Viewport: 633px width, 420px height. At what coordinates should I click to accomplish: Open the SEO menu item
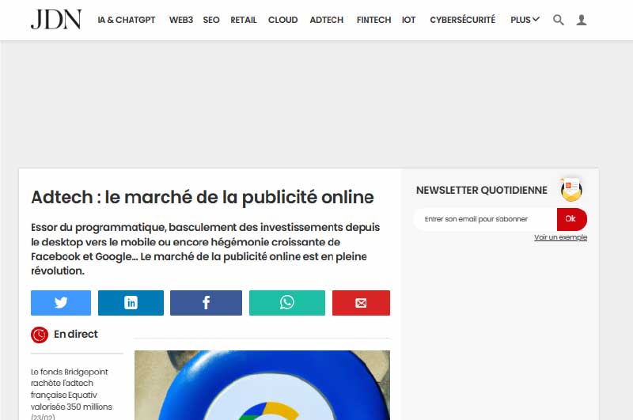tap(211, 20)
